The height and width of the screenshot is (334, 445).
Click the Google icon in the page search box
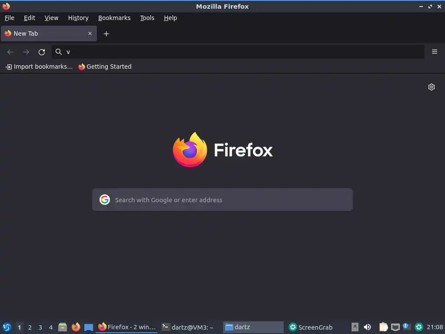click(x=105, y=200)
